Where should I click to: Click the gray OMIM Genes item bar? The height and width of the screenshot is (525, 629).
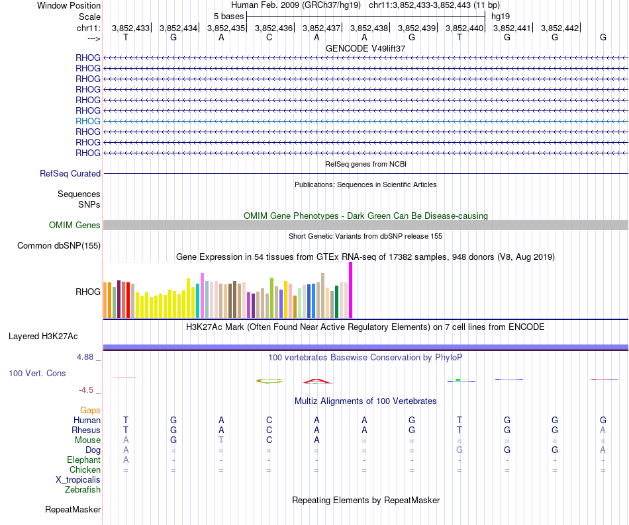[x=365, y=225]
